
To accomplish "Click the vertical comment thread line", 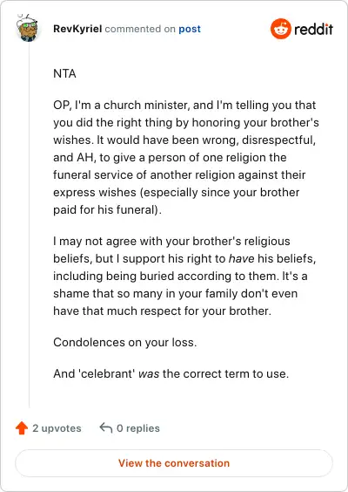I will [x=29, y=226].
